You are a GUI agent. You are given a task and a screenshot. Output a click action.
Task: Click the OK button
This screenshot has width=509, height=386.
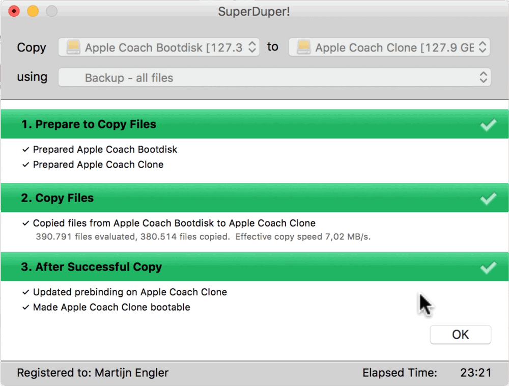460,335
